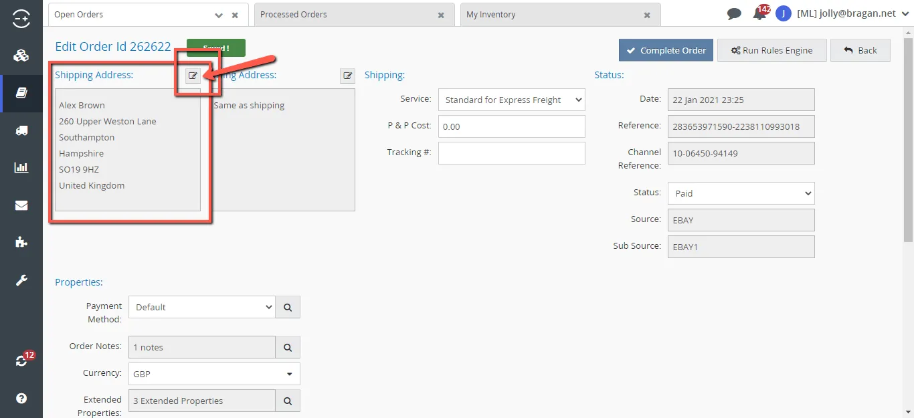914x418 pixels.
Task: Click the Southampton address line
Action: pyautogui.click(x=86, y=138)
